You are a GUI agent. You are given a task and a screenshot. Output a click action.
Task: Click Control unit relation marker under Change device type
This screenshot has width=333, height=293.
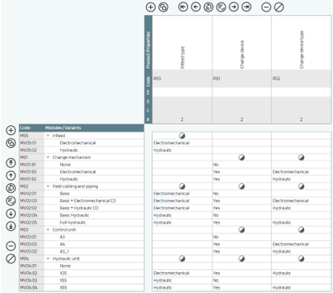301,230
